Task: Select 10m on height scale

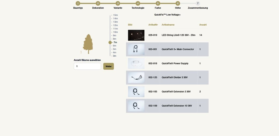Action: [115, 32]
